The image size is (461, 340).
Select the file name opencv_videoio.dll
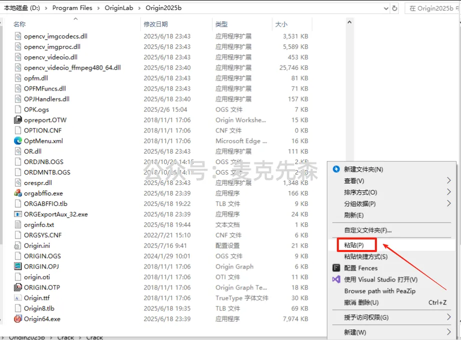coord(51,57)
